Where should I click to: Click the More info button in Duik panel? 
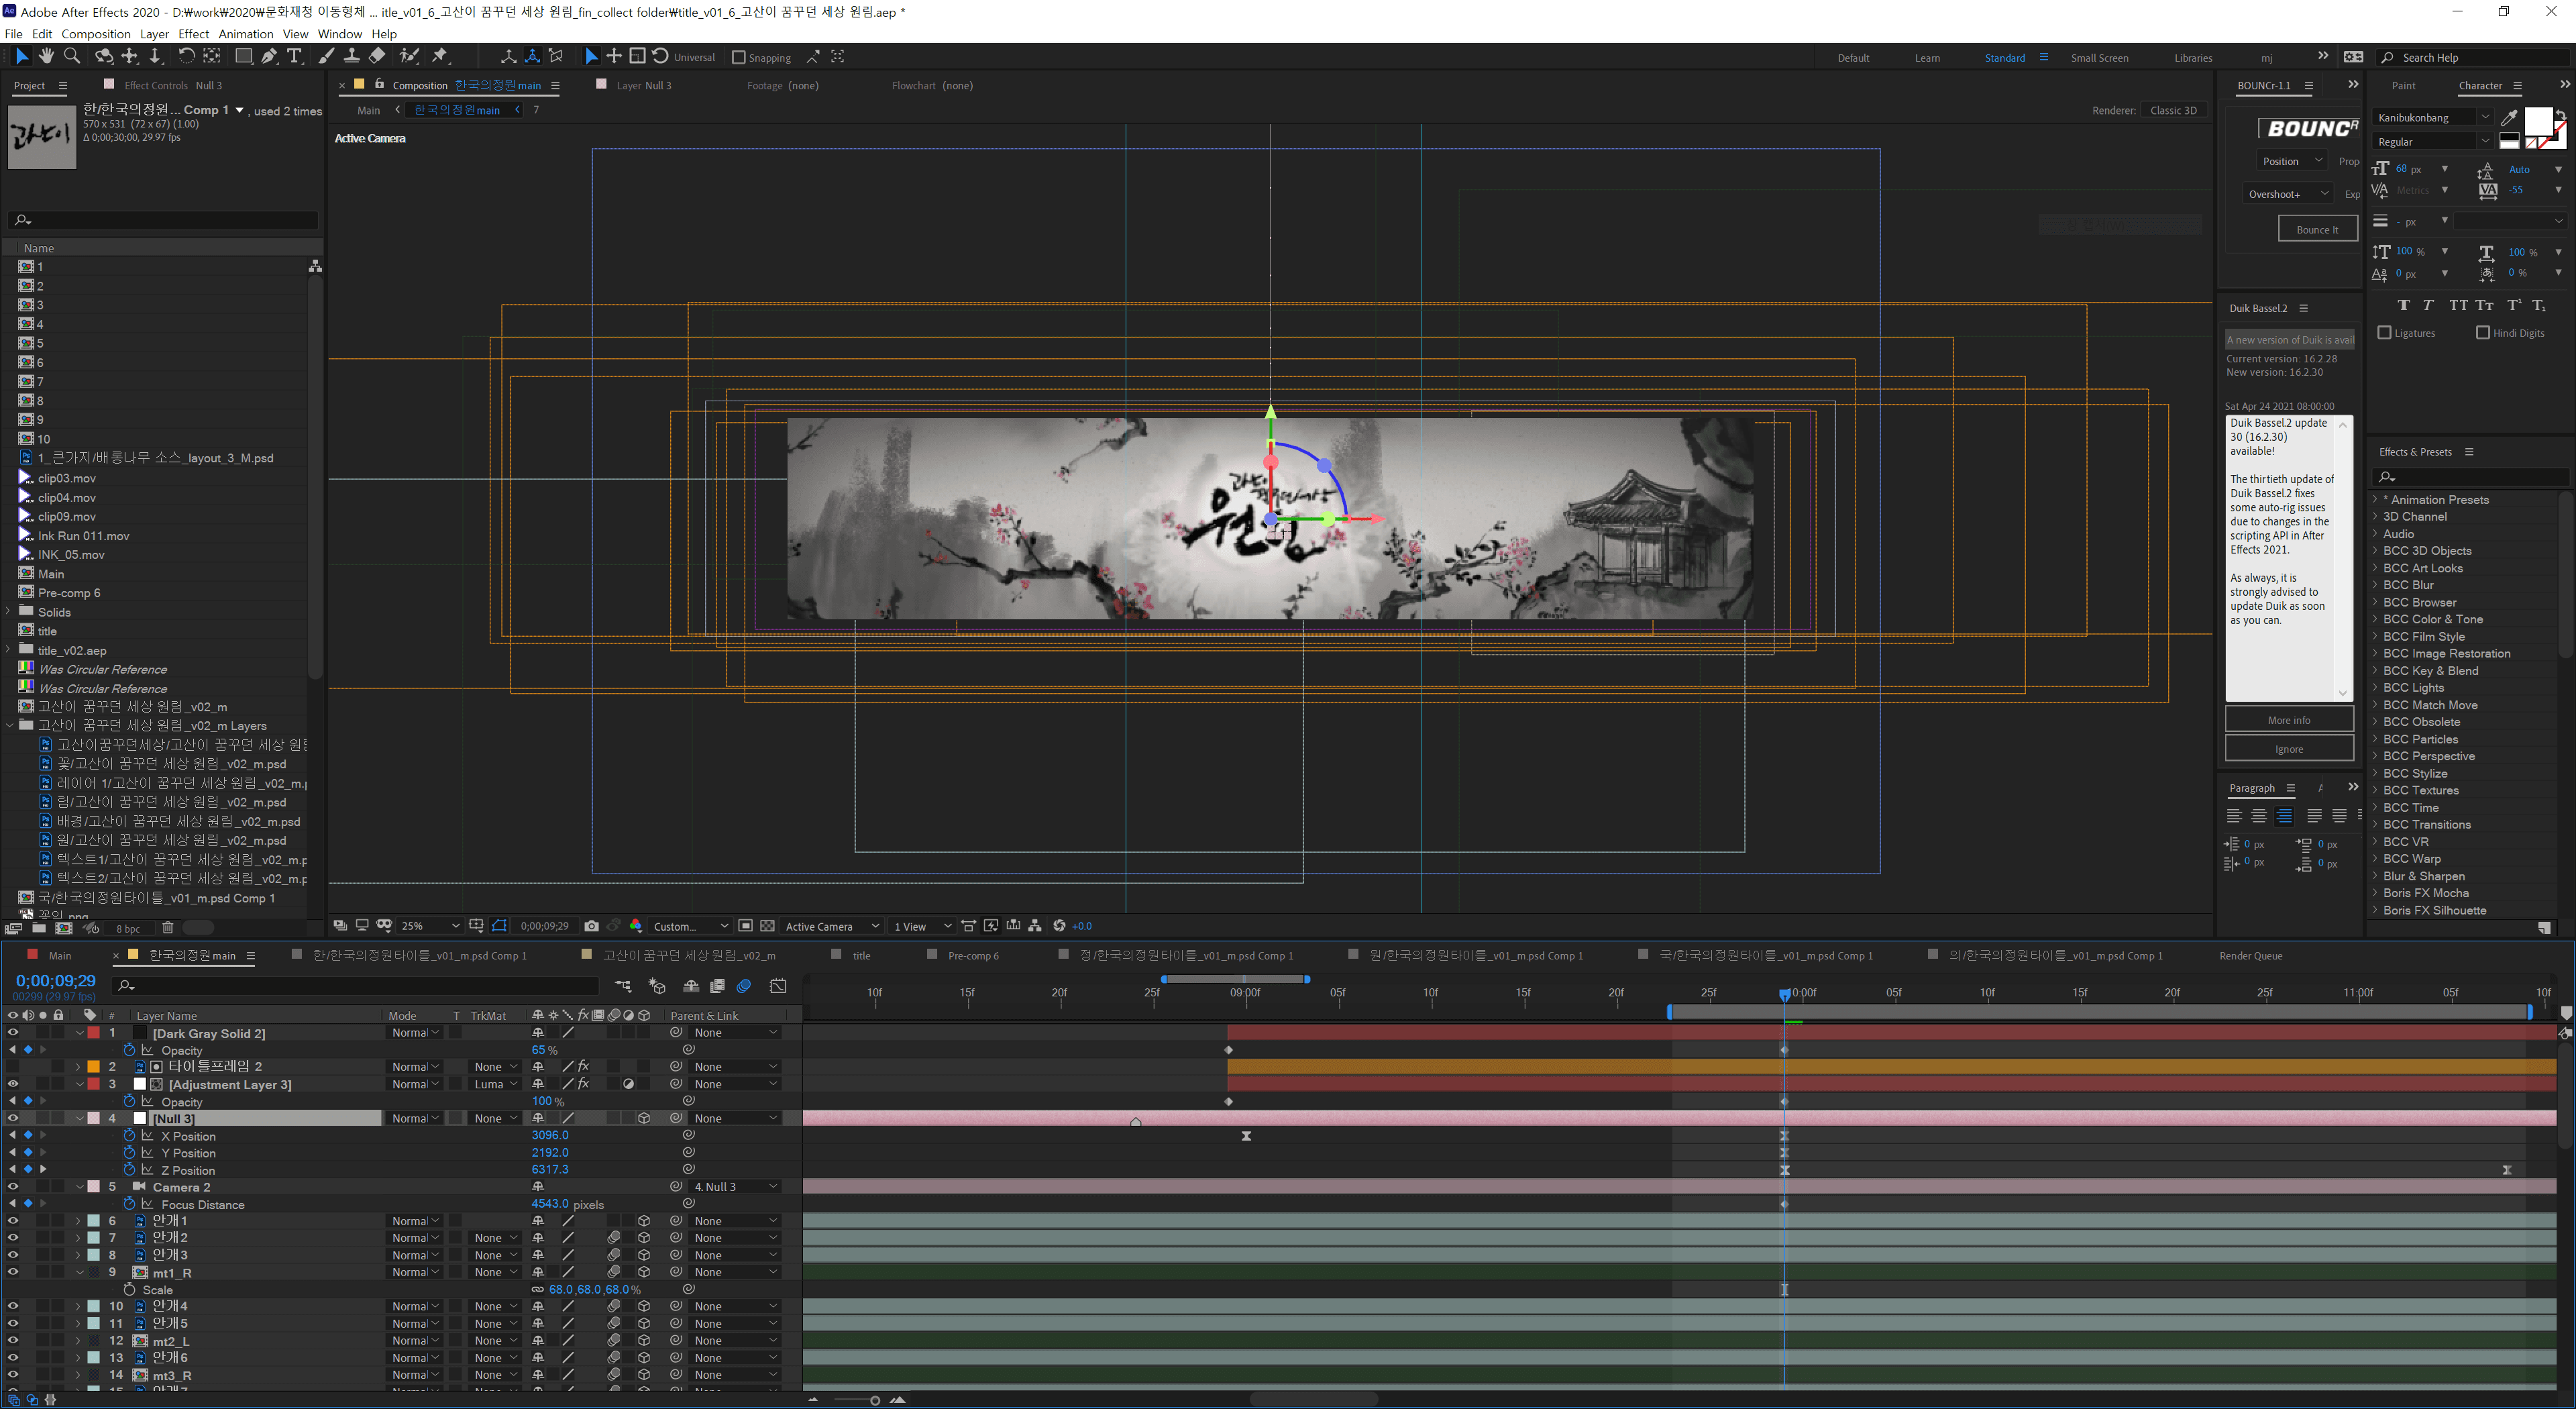[x=2288, y=720]
